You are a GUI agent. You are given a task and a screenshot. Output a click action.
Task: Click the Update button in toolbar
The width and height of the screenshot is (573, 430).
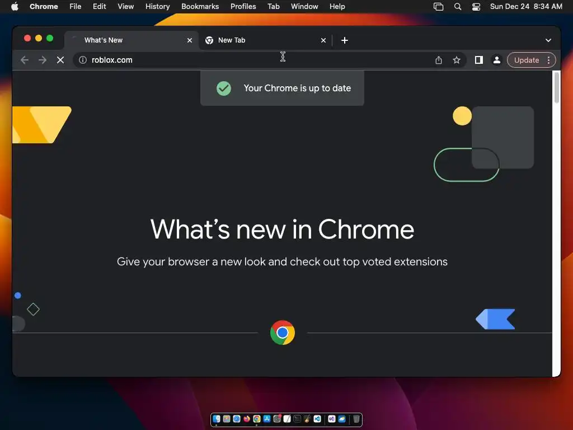pos(526,60)
